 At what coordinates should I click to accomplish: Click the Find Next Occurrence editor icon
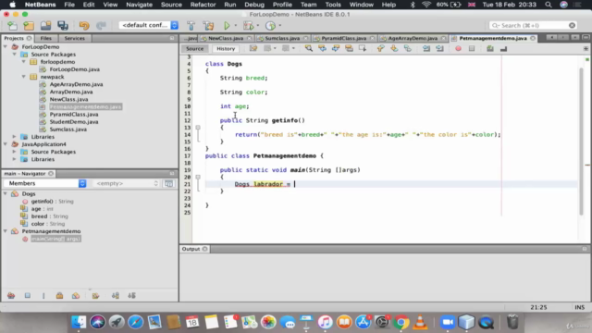(x=336, y=48)
